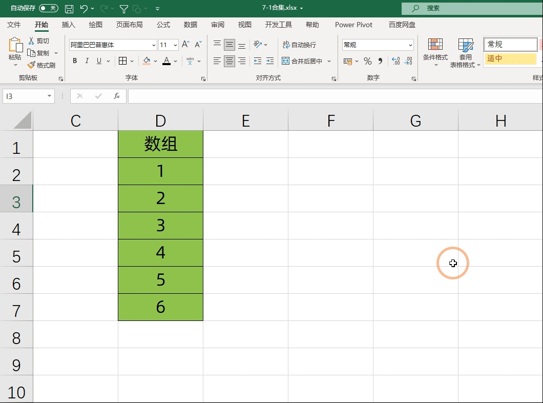543x403 pixels.
Task: Select cell D1 containing 数组
Action: [160, 144]
